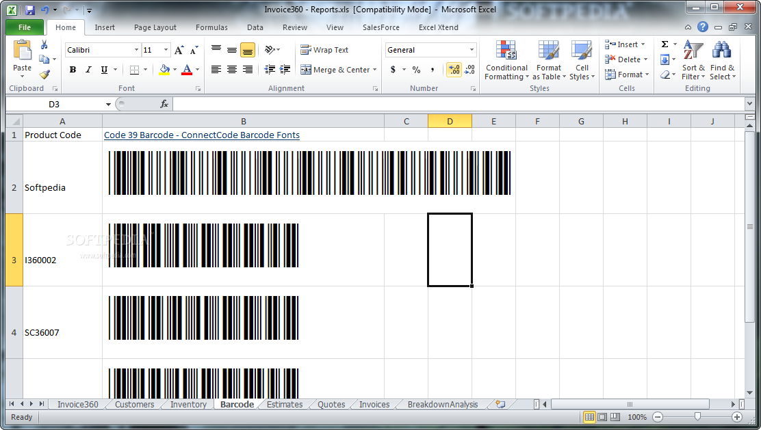Click the Decrease Indent icon
The height and width of the screenshot is (430, 761).
270,69
